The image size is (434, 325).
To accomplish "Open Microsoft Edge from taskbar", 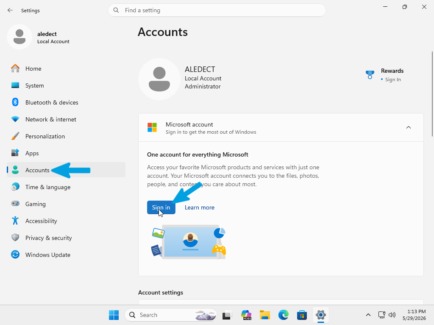I will pos(284,315).
